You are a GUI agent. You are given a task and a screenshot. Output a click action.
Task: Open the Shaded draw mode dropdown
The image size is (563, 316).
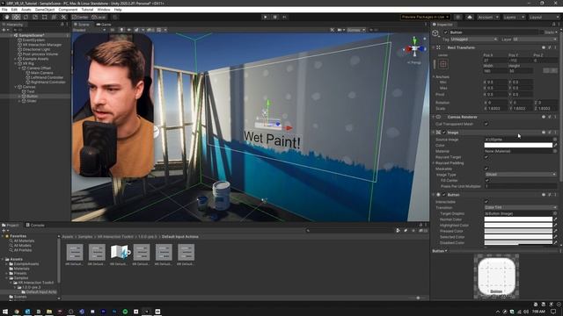tap(89, 30)
